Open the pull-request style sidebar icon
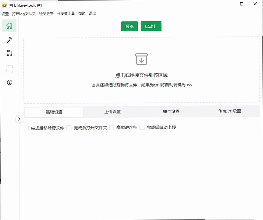The width and height of the screenshot is (263, 220). 9,53
